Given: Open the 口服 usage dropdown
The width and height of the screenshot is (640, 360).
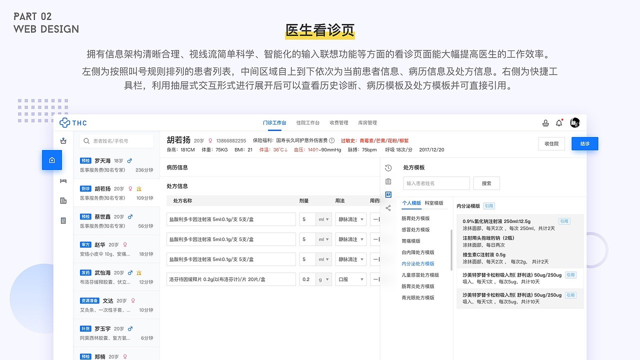Looking at the screenshot, I should click(x=350, y=279).
